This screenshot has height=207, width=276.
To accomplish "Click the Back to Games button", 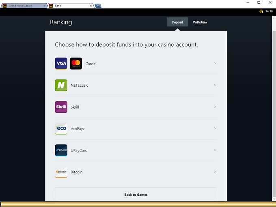I will tap(136, 194).
